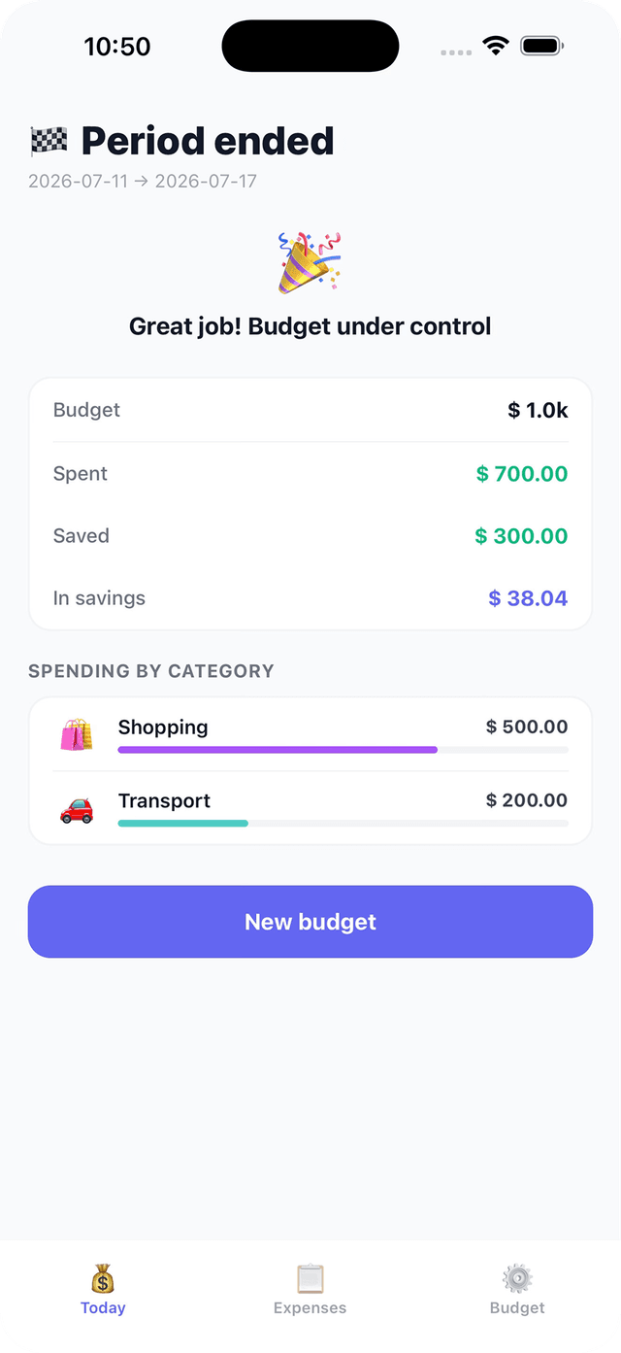Click the Saved $ 300.00 value
Screen dimensions: 621x1353
click(521, 536)
